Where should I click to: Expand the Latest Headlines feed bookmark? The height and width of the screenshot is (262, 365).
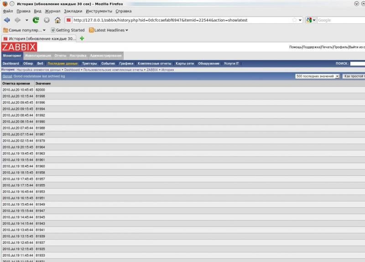pyautogui.click(x=109, y=30)
